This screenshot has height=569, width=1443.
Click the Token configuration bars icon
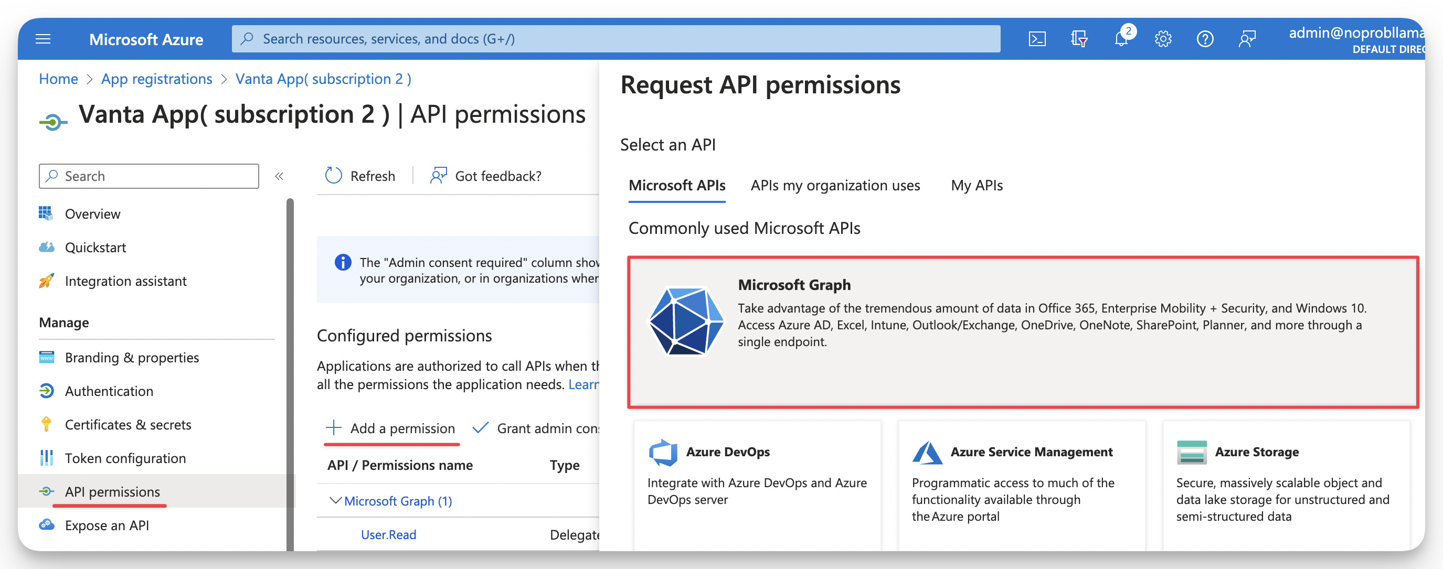[x=46, y=458]
